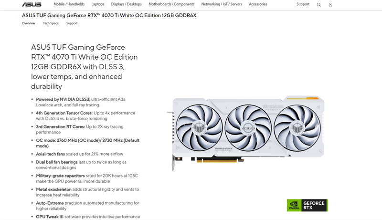382x220 pixels.
Task: Open the Accessories menu
Action: tap(258, 4)
